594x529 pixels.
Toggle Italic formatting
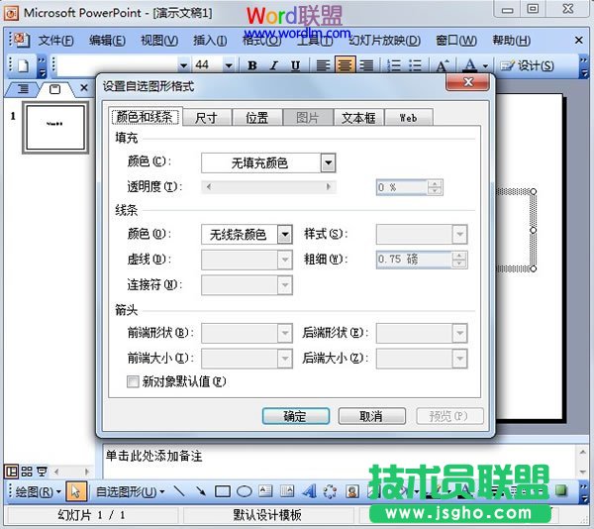tap(273, 65)
